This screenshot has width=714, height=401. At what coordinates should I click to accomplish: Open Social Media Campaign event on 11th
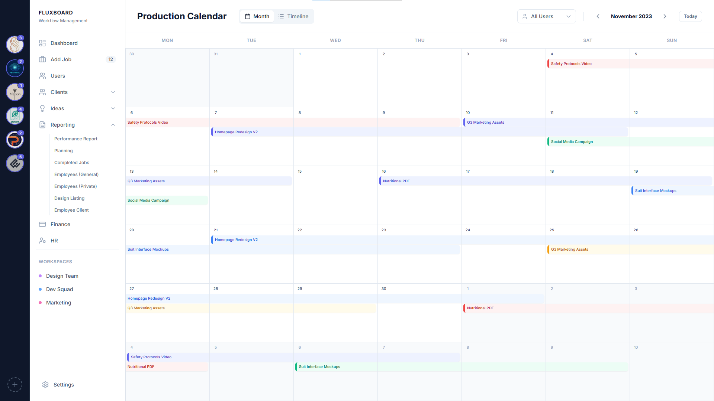click(572, 142)
